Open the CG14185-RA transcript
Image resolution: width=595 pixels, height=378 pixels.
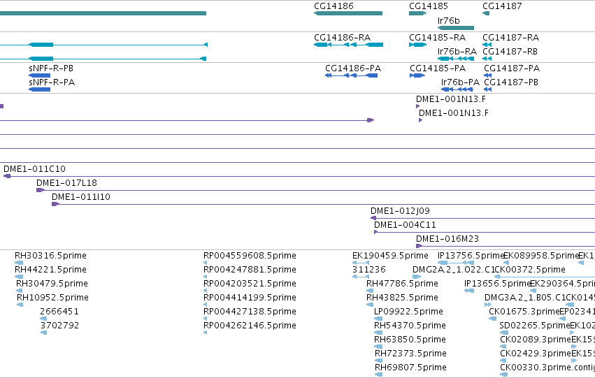[x=437, y=38]
